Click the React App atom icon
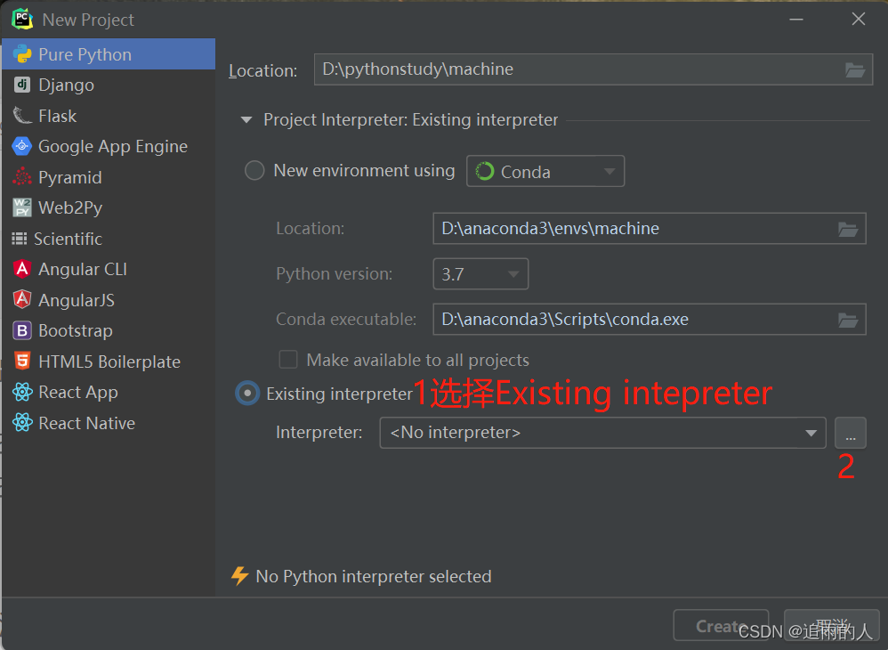 pyautogui.click(x=22, y=392)
